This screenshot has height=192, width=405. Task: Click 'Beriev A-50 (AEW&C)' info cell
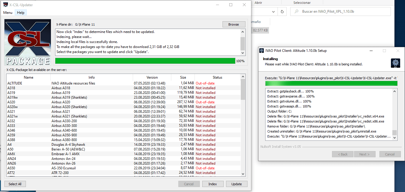tap(68, 149)
